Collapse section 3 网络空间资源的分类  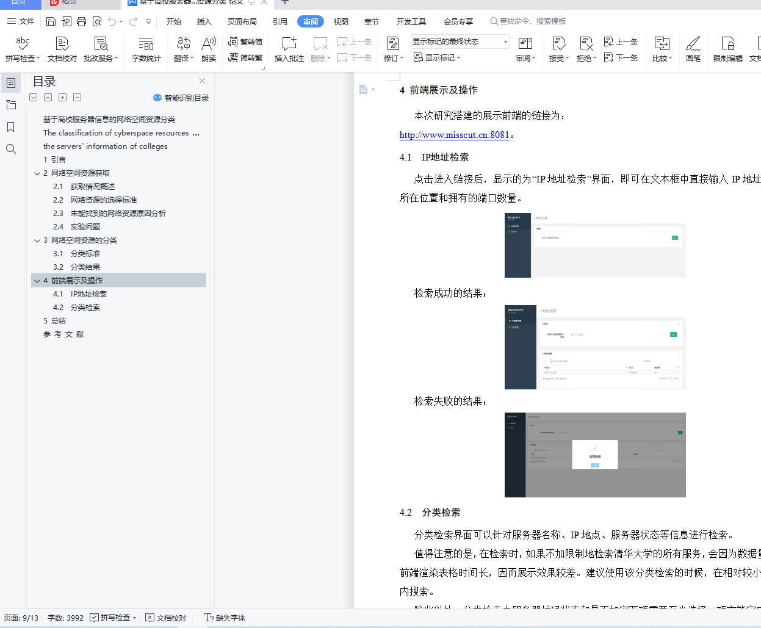click(37, 240)
